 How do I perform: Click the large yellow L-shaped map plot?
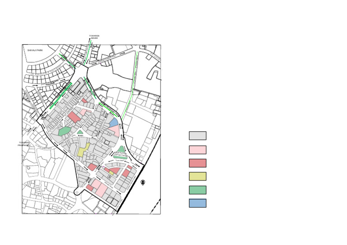(x=83, y=150)
